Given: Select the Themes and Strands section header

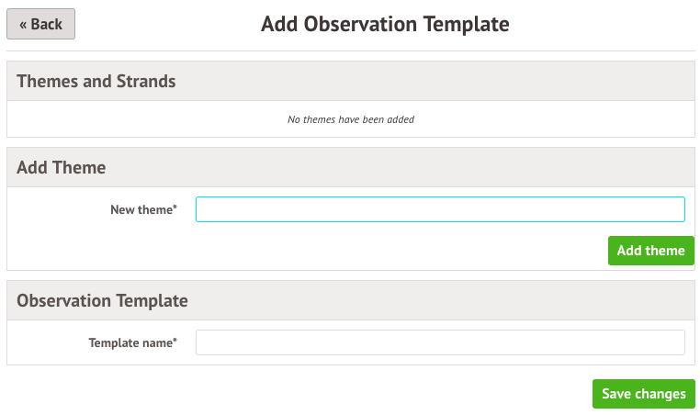Looking at the screenshot, I should (96, 81).
